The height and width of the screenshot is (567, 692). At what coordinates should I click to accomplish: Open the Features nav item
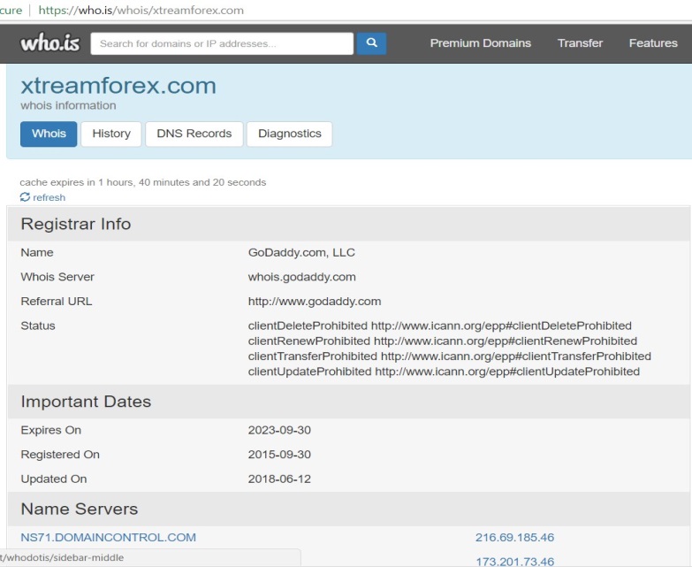[x=653, y=43]
